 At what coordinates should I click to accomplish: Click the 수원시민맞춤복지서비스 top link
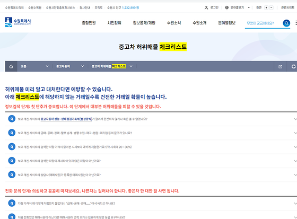point(60,7)
